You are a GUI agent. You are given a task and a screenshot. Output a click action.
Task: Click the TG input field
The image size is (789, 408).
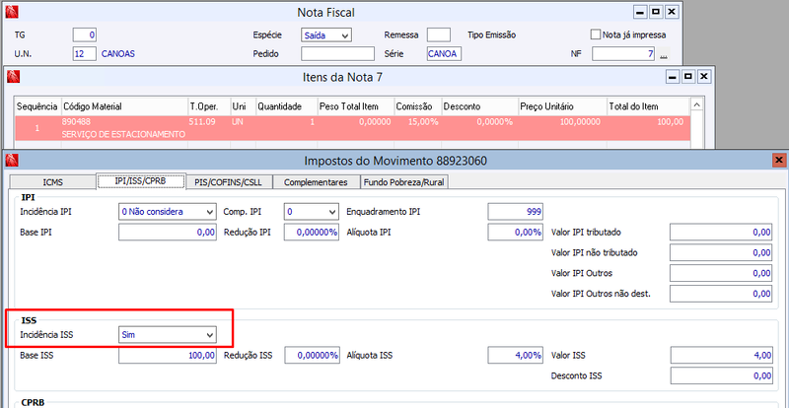[x=85, y=35]
